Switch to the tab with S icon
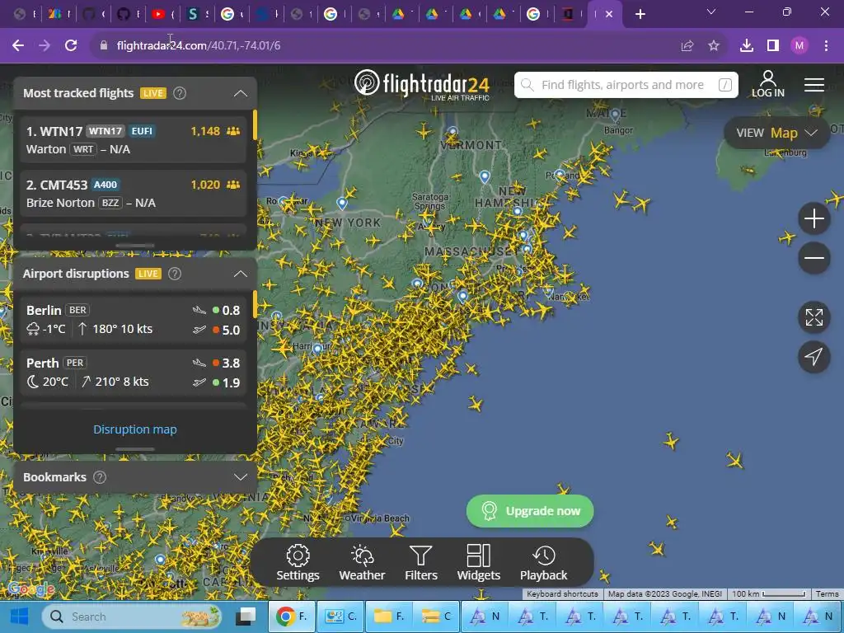The height and width of the screenshot is (633, 844). pyautogui.click(x=193, y=15)
